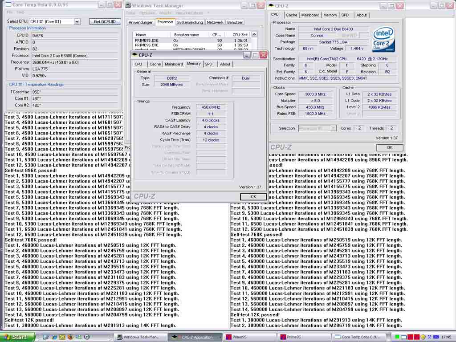Select Cache tab in rear CPU-Z window

pyautogui.click(x=291, y=15)
